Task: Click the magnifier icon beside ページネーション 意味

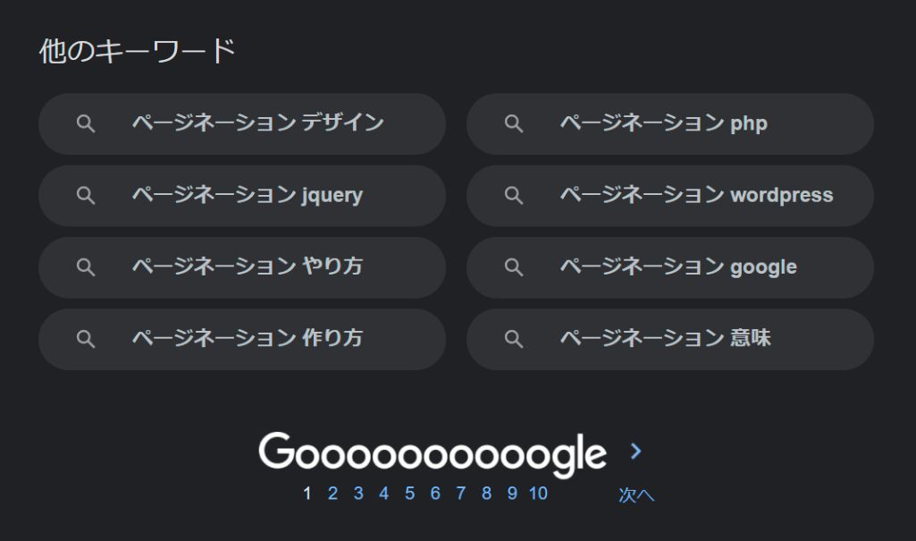Action: tap(514, 339)
